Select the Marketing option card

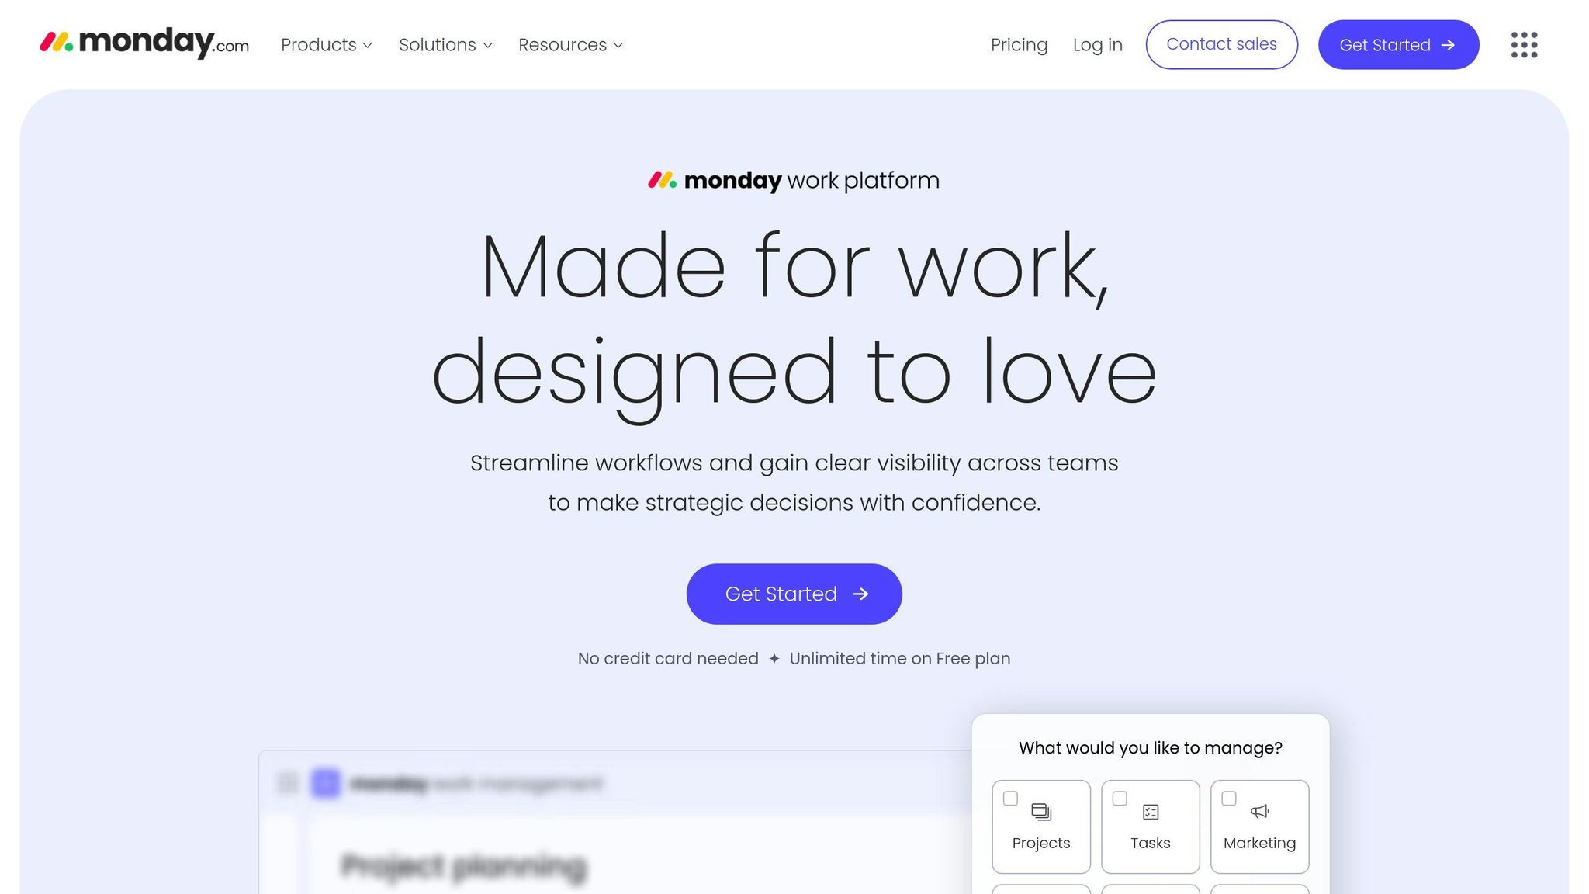1259,843
